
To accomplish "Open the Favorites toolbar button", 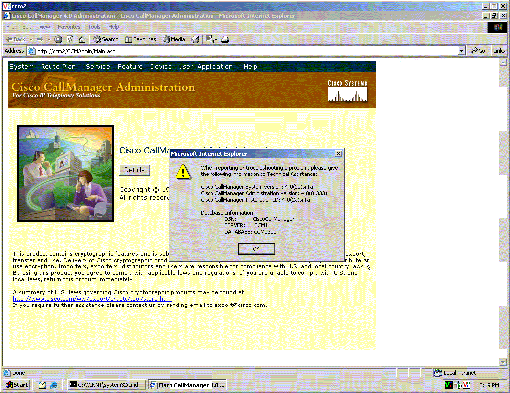I will (140, 39).
